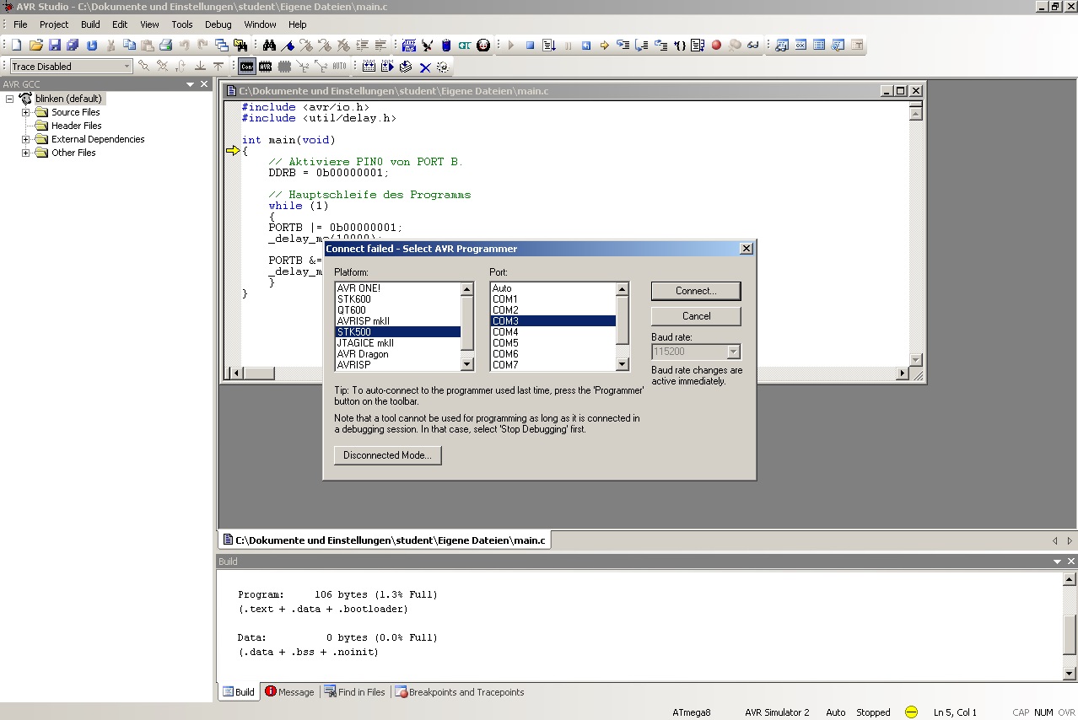Click the Cancel button in dialog

[x=696, y=316]
